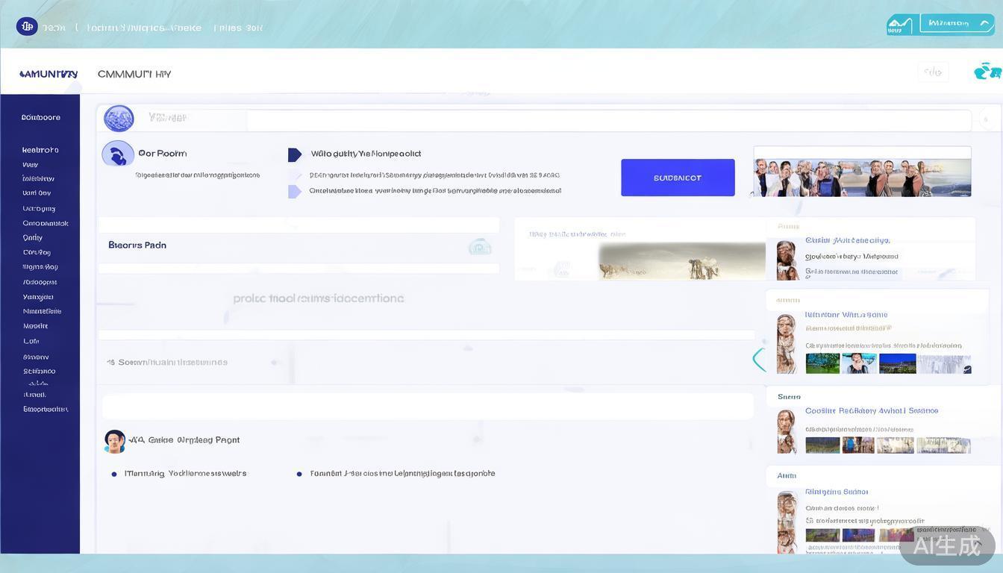Click the blue 'SUDASNCOT' button
Image resolution: width=1003 pixels, height=573 pixels.
coord(678,178)
